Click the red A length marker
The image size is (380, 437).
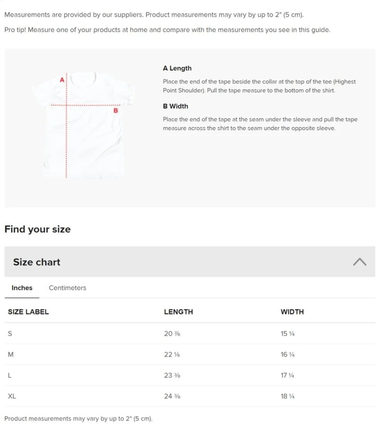pos(62,80)
